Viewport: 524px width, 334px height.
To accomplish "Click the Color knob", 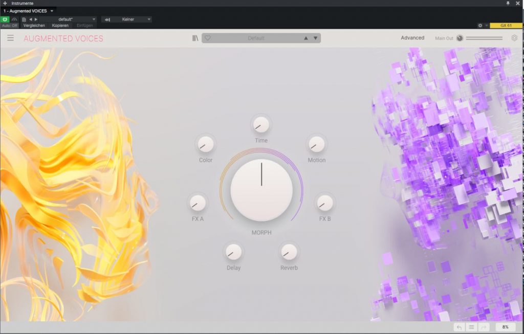I will tap(206, 144).
